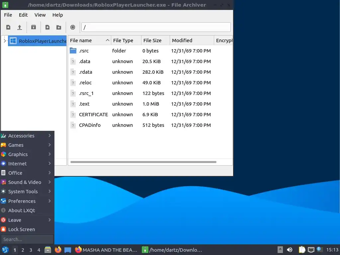Expand the RobloxPlayerLauncher tree node

pyautogui.click(x=5, y=41)
